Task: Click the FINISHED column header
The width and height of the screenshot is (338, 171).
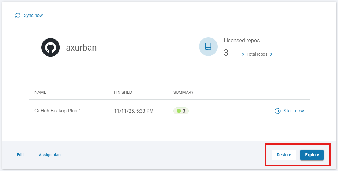Action: point(123,92)
